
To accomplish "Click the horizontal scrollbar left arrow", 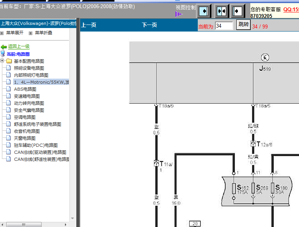I will click(x=3, y=225).
